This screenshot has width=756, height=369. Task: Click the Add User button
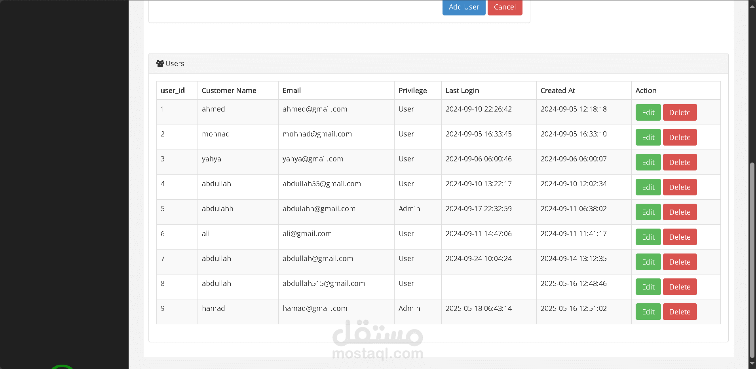coord(464,8)
